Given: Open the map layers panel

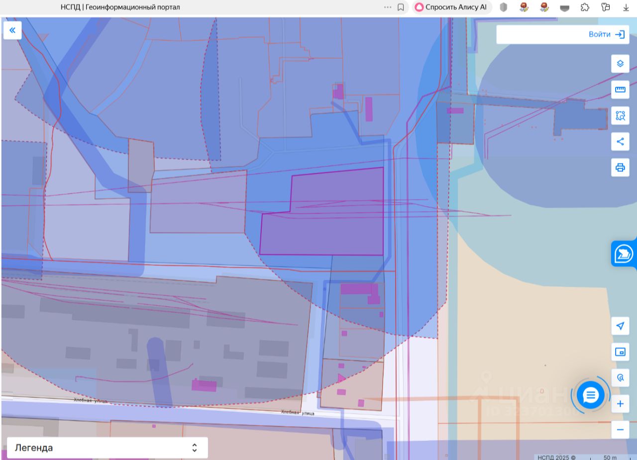Looking at the screenshot, I should [x=620, y=64].
